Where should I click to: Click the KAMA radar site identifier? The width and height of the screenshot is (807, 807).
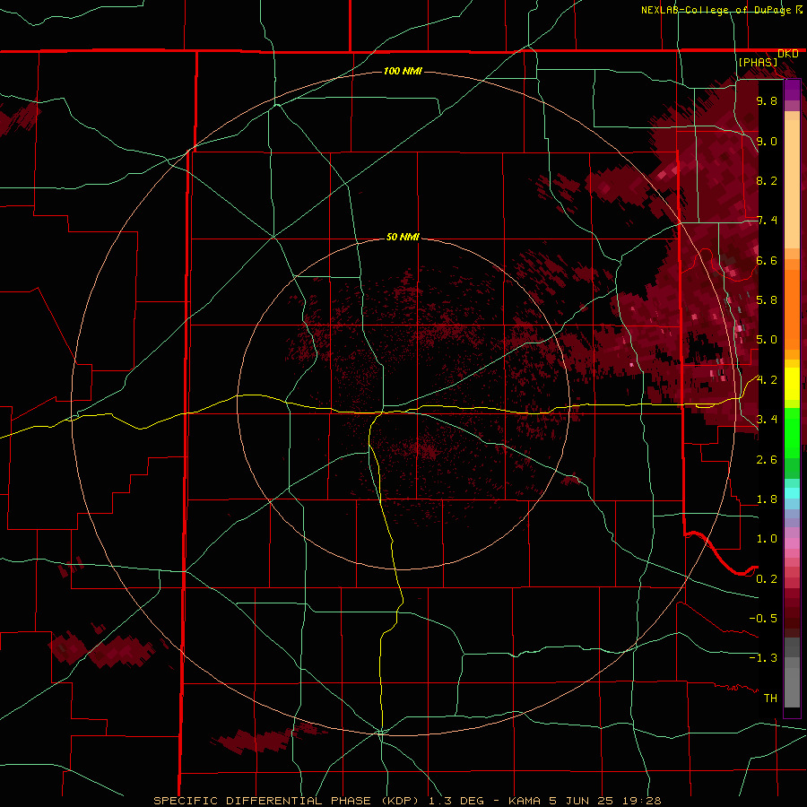pyautogui.click(x=525, y=801)
